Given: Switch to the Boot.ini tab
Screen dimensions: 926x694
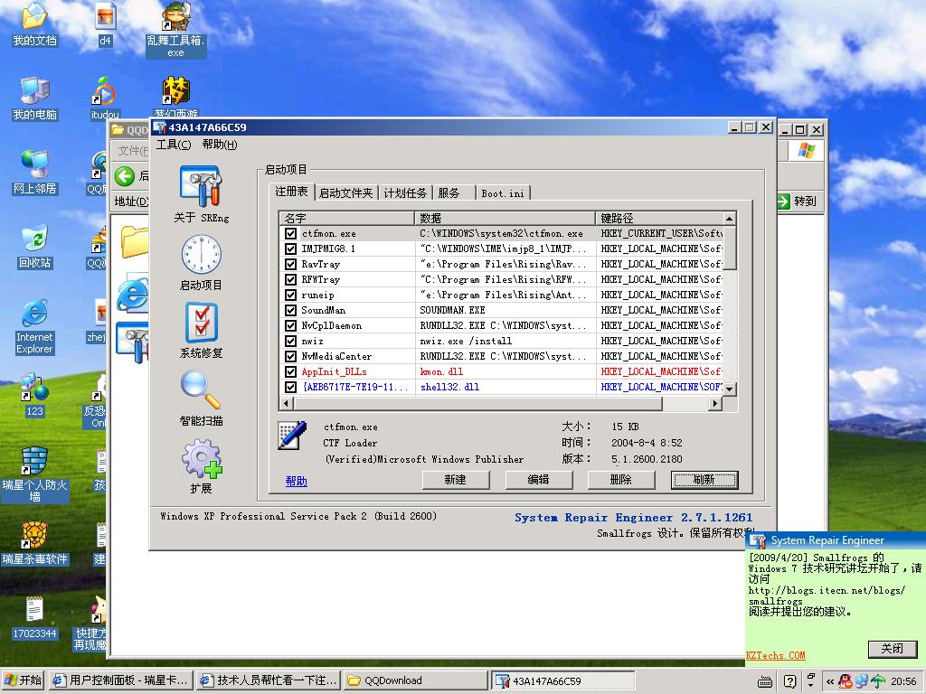Looking at the screenshot, I should (503, 193).
